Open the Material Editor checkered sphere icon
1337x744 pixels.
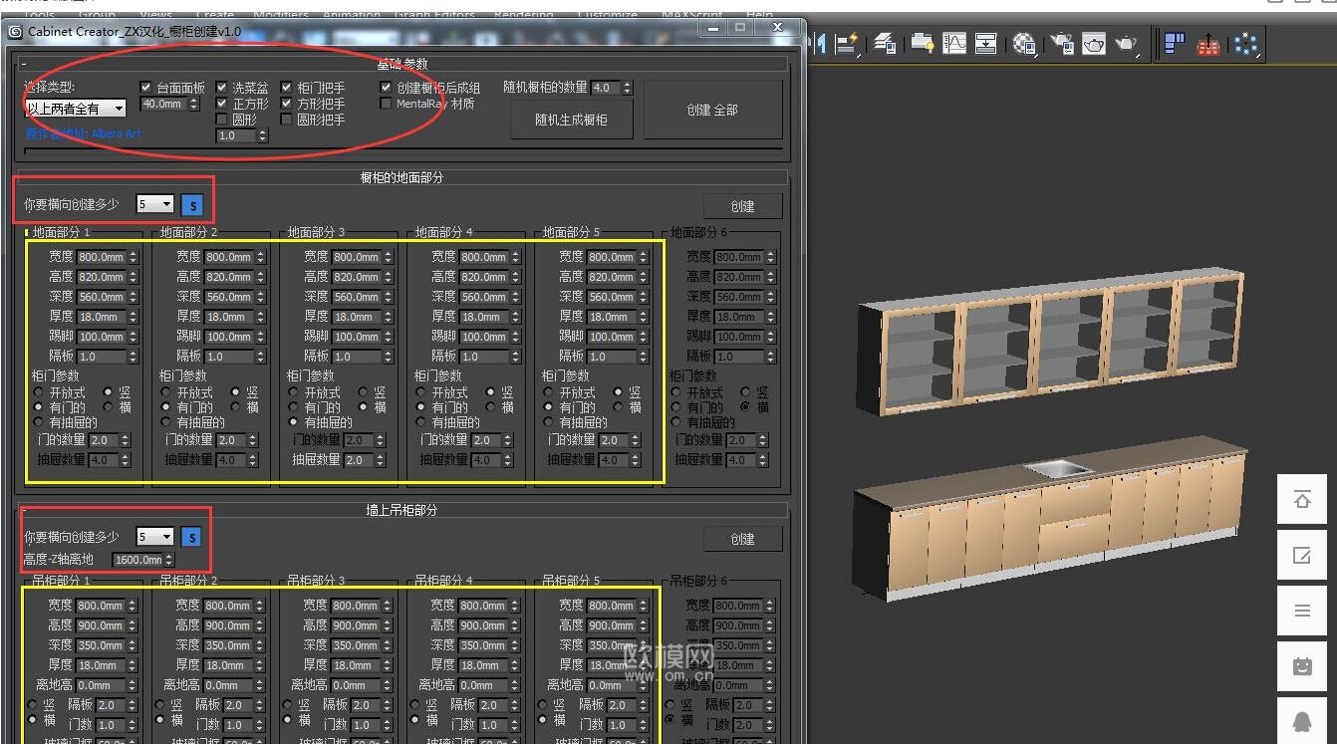click(1024, 44)
